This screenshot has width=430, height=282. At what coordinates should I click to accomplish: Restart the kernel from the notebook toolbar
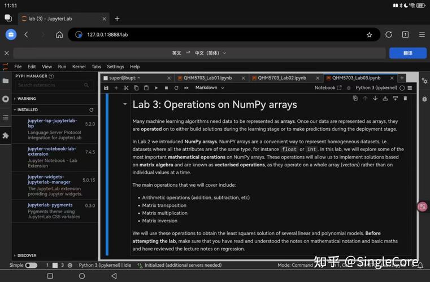[176, 88]
